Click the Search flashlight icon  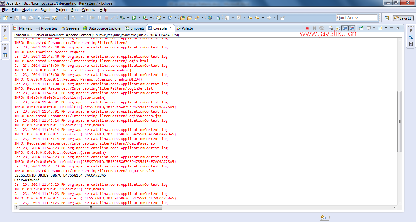click(x=196, y=18)
